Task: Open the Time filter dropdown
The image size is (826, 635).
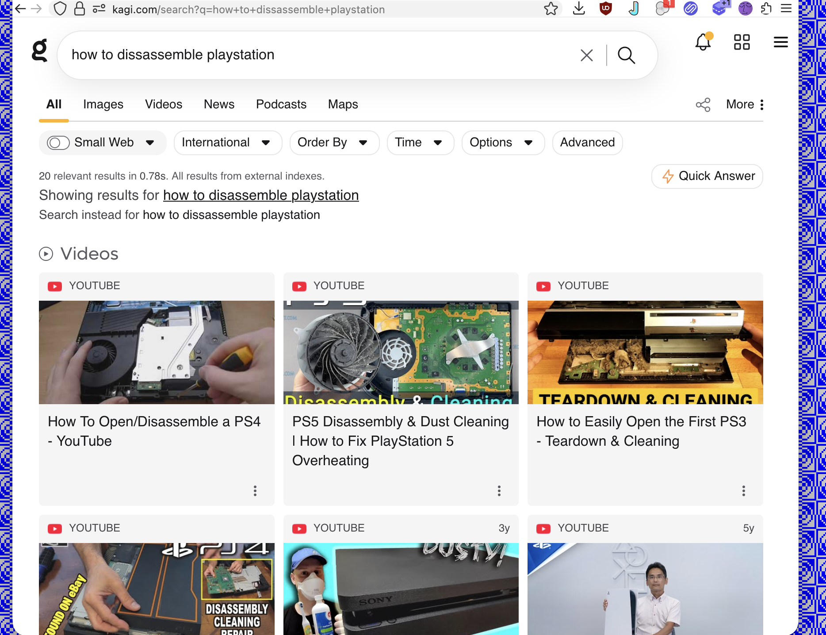Action: 420,142
